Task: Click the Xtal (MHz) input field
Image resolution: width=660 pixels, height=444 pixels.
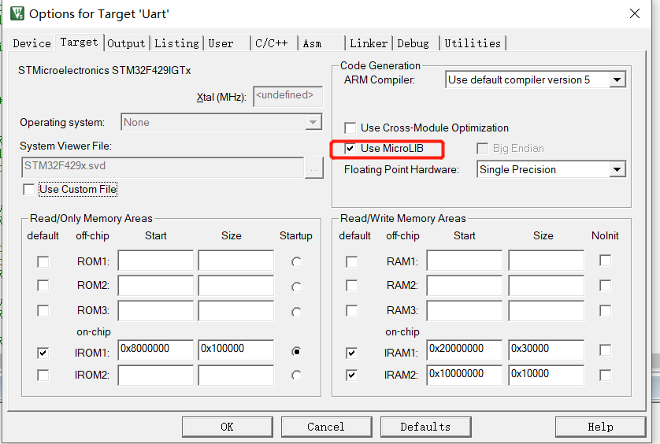Action: 288,96
